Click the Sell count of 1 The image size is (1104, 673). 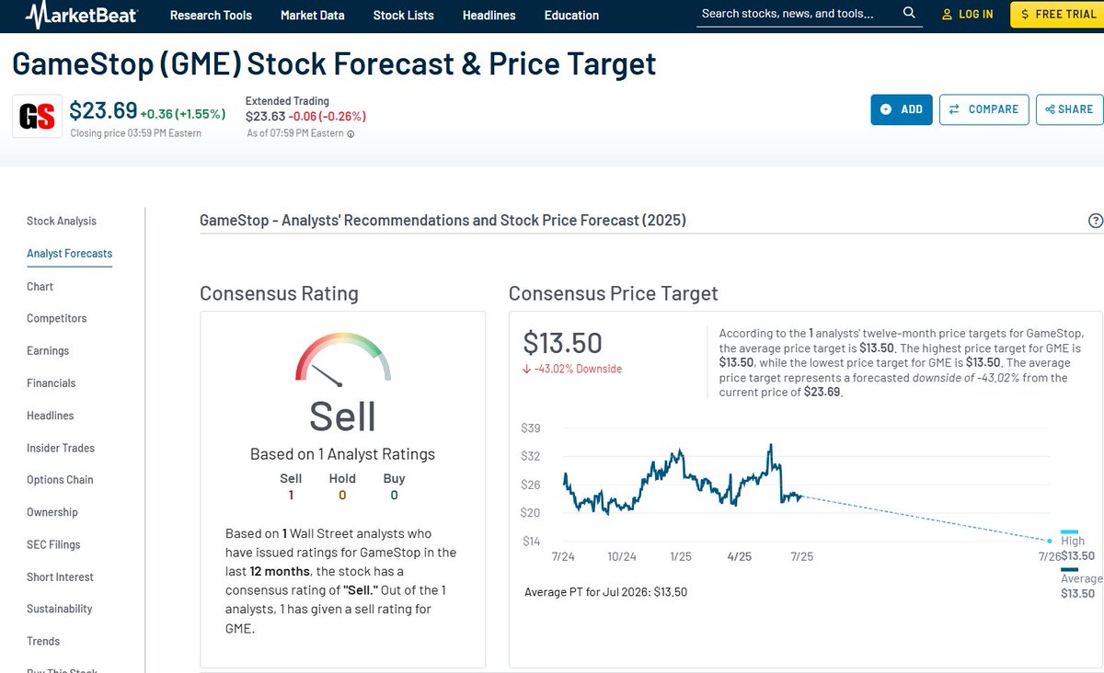click(x=291, y=495)
